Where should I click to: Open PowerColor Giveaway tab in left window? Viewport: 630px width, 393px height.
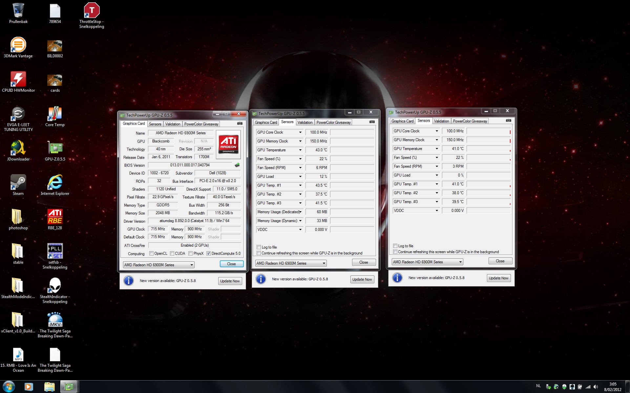[x=201, y=124]
